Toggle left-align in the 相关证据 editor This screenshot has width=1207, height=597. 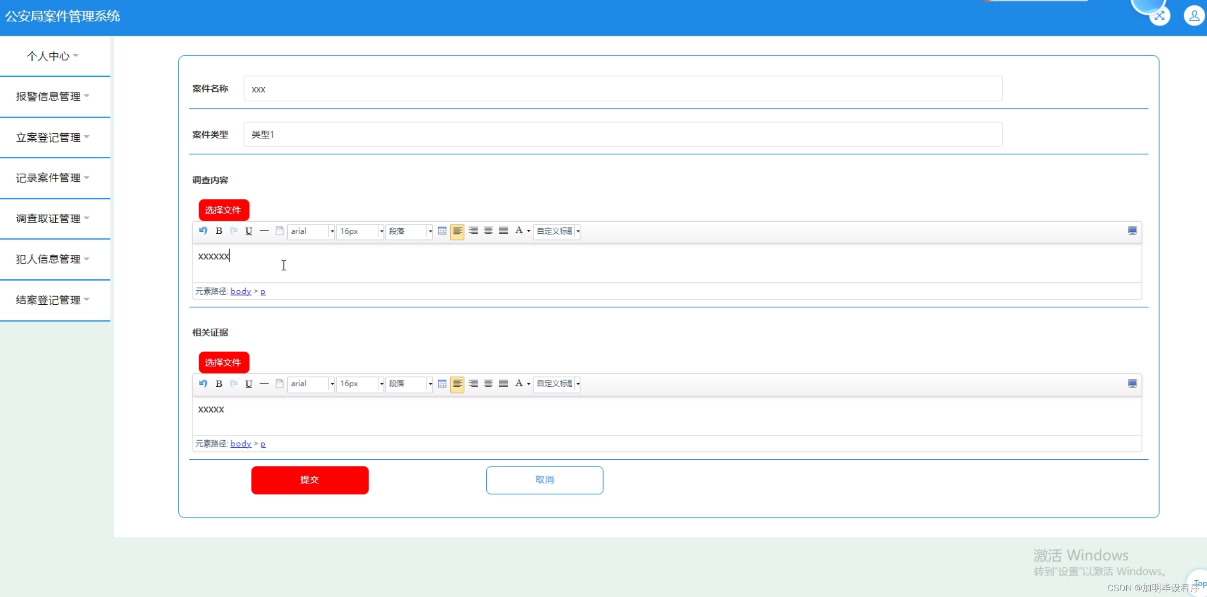(457, 383)
